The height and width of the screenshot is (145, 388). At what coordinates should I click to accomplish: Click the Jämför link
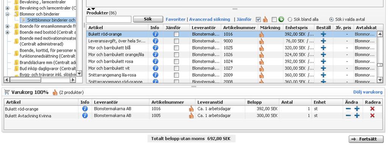pos(244,19)
